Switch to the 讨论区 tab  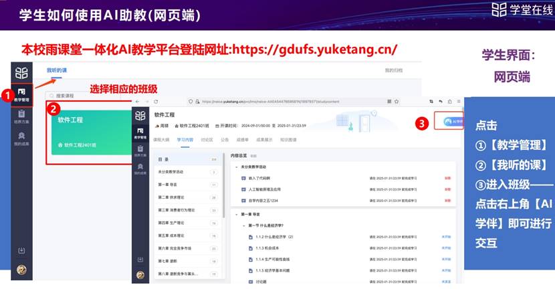click(x=208, y=140)
